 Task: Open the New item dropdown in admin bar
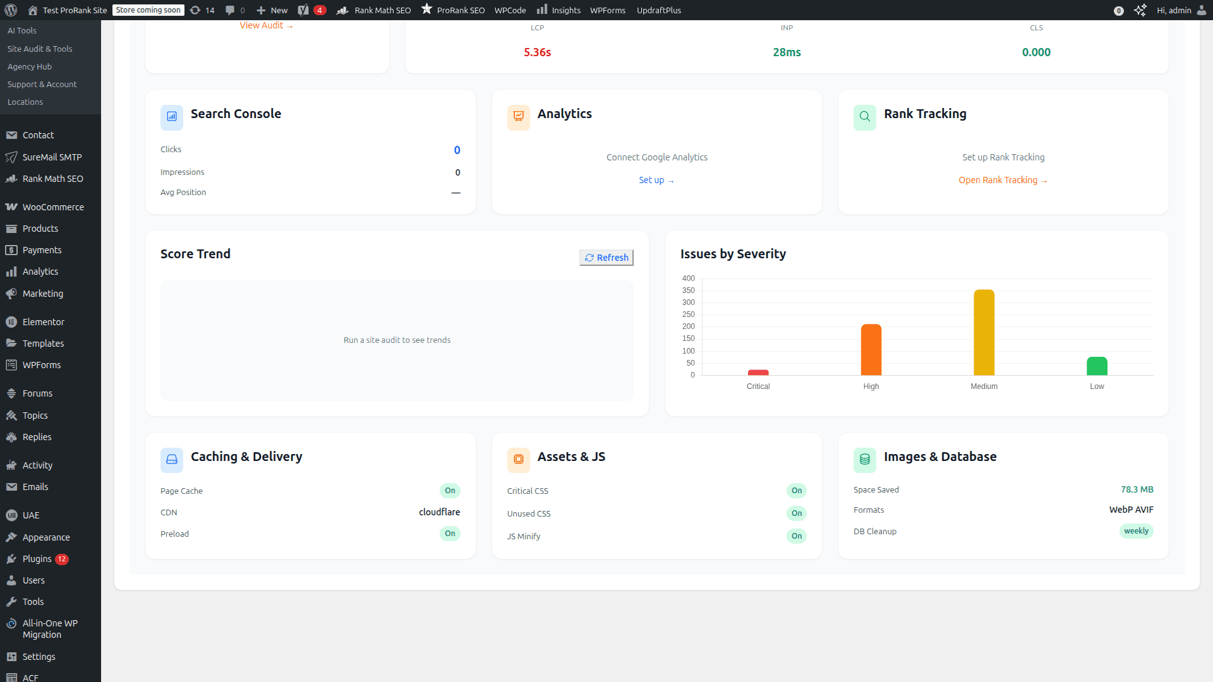point(271,10)
